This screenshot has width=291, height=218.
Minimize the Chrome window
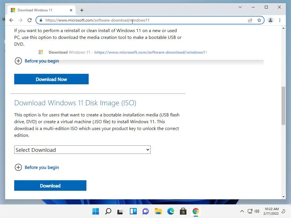(253, 7)
